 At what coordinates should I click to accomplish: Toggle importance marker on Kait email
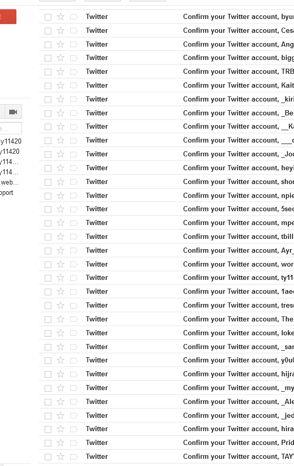click(73, 85)
